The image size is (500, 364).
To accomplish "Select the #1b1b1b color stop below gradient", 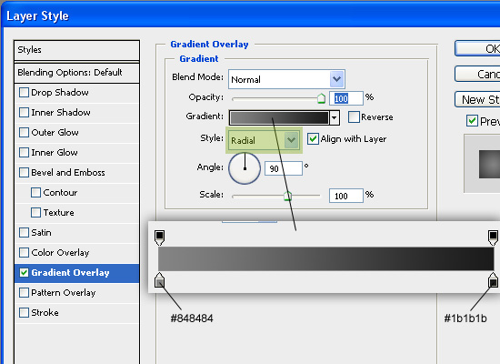I will [x=493, y=280].
